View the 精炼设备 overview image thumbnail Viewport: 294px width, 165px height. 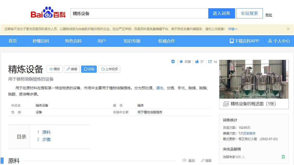click(x=254, y=80)
